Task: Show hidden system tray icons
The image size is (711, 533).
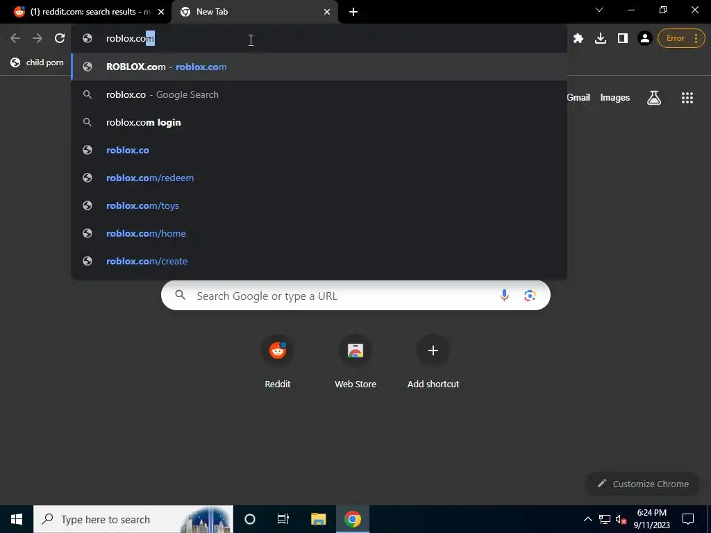Action: [x=587, y=519]
